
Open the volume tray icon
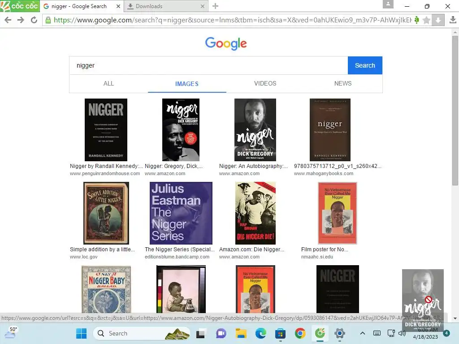(402, 333)
